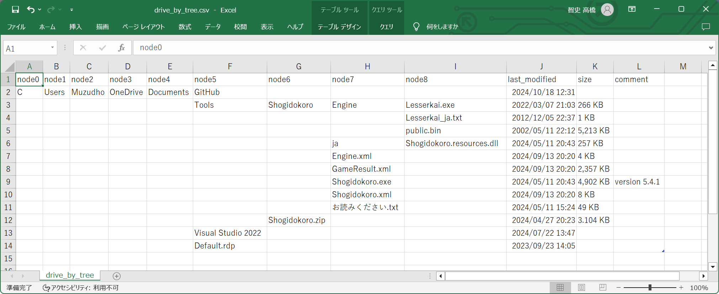Click the zoom out minus button

click(619, 287)
